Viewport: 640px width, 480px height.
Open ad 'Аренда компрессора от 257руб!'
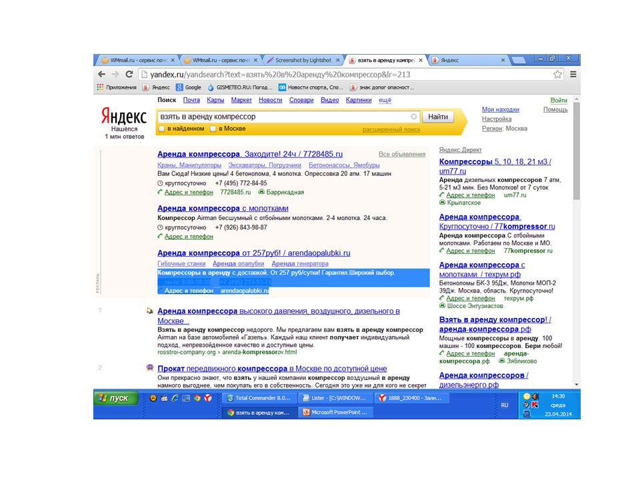(x=254, y=253)
